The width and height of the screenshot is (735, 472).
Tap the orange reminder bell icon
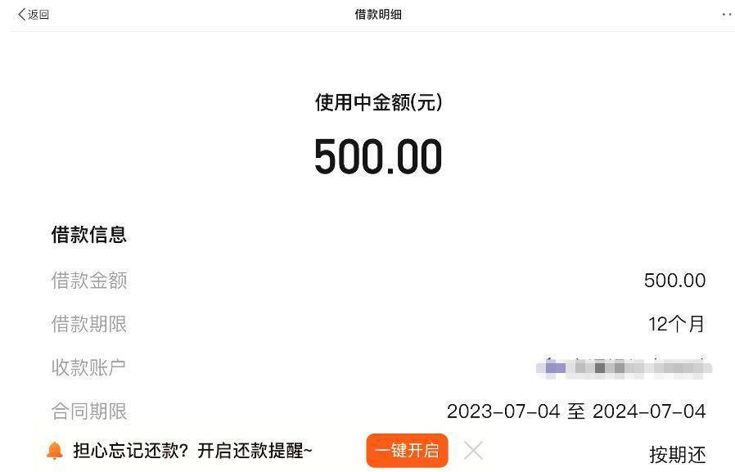(55, 451)
